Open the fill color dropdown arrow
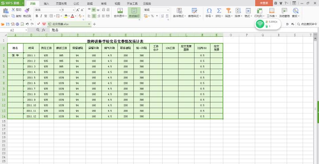 pos(69,16)
